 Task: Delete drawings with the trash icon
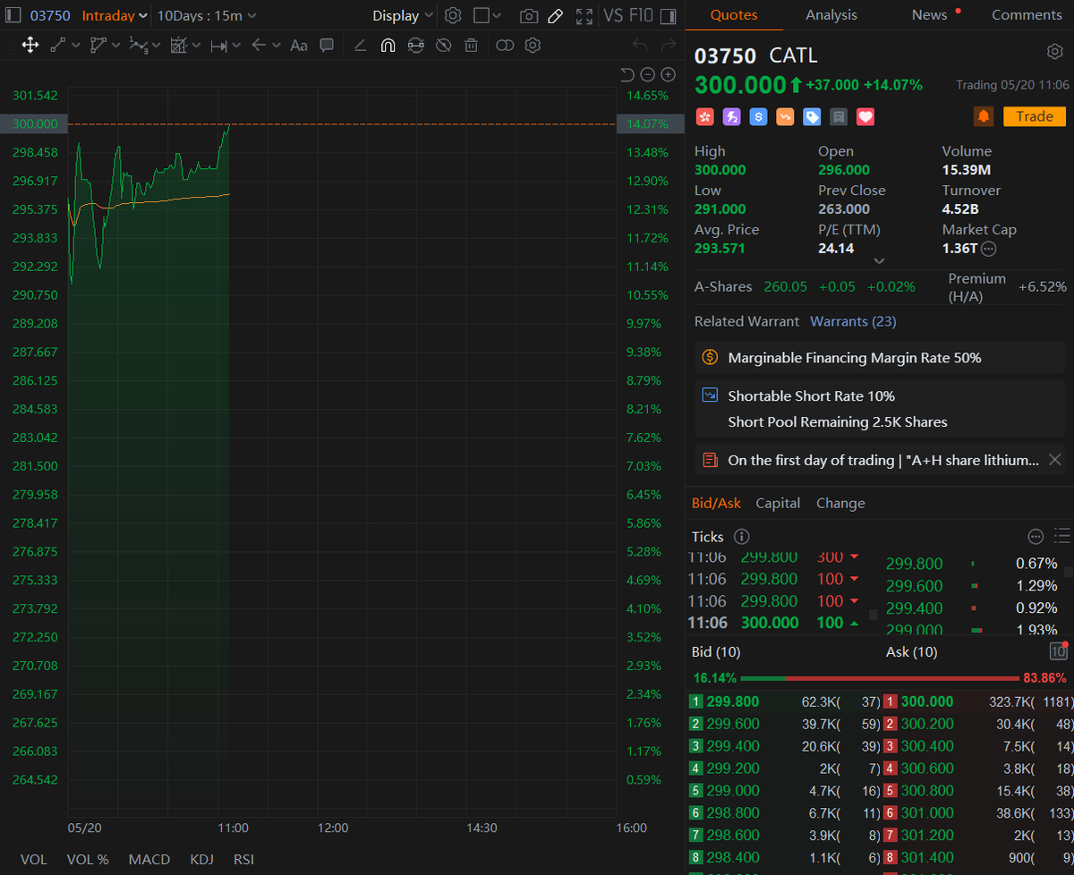click(471, 45)
